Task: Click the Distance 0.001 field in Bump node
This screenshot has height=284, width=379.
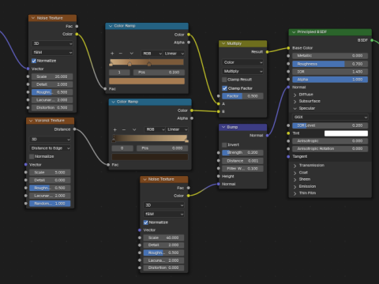Action: pos(242,161)
